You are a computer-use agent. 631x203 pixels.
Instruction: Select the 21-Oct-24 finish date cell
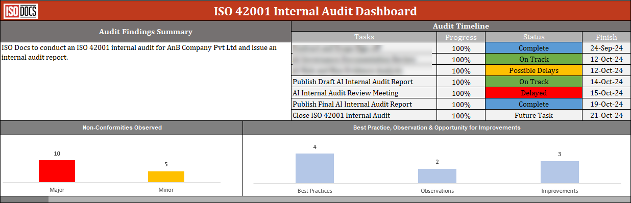pyautogui.click(x=606, y=115)
